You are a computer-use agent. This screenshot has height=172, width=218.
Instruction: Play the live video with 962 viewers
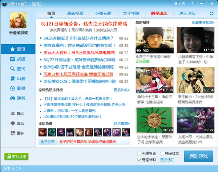point(155,40)
